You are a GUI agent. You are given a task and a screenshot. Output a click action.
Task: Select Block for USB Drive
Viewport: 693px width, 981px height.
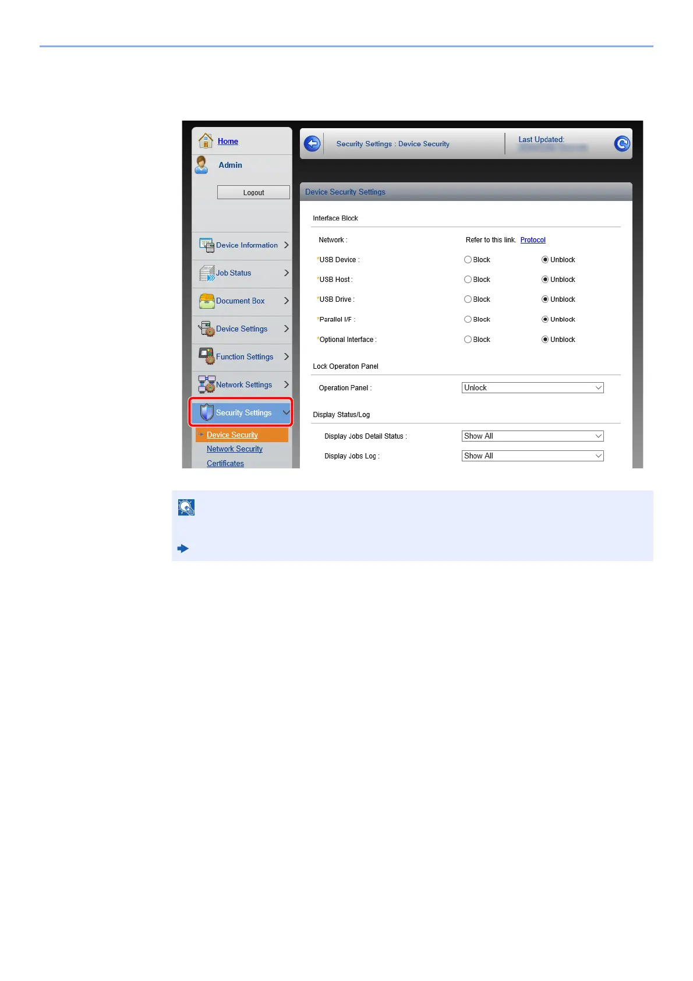coord(468,299)
